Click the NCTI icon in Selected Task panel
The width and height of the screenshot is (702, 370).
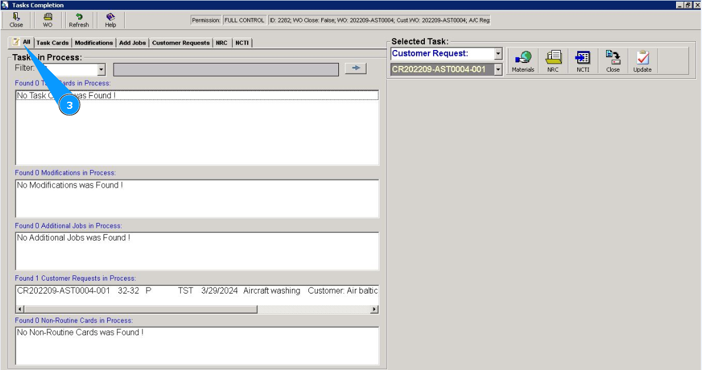pyautogui.click(x=583, y=61)
